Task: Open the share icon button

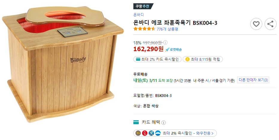Action: point(270,24)
